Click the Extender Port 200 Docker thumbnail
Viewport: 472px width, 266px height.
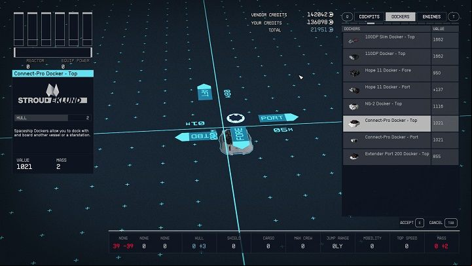point(354,157)
